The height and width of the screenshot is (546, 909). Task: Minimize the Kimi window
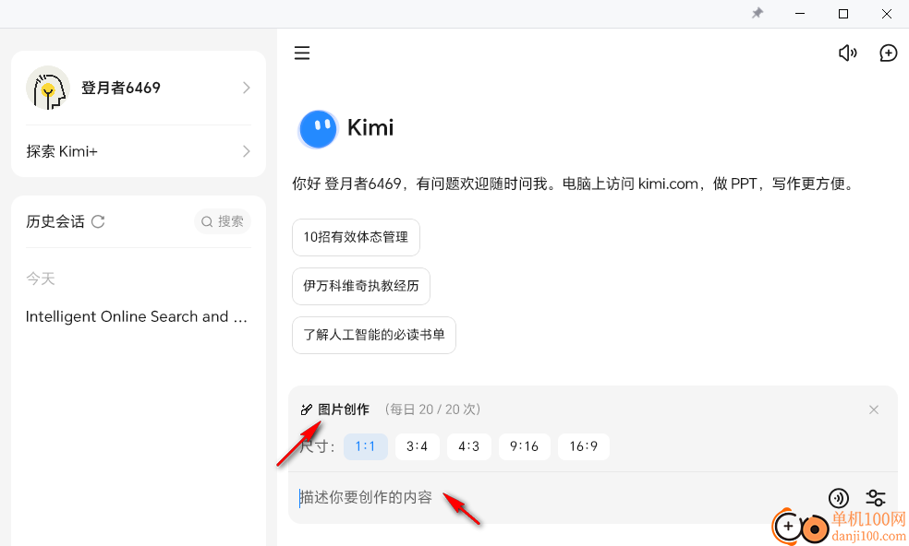click(800, 13)
